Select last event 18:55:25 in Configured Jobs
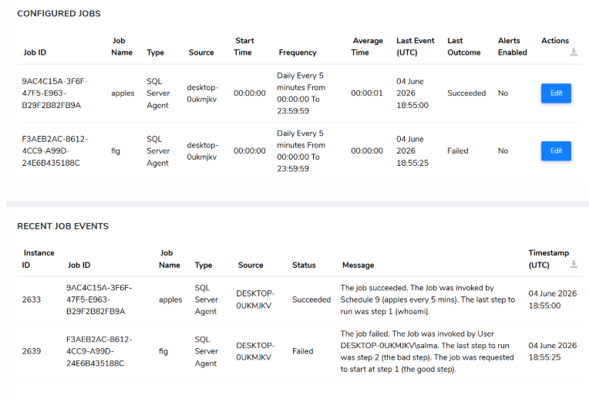The height and width of the screenshot is (399, 589). (412, 150)
